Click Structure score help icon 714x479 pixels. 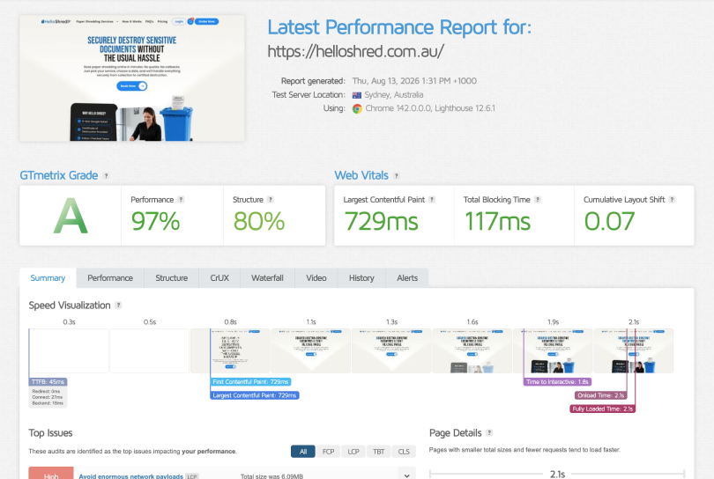click(271, 200)
